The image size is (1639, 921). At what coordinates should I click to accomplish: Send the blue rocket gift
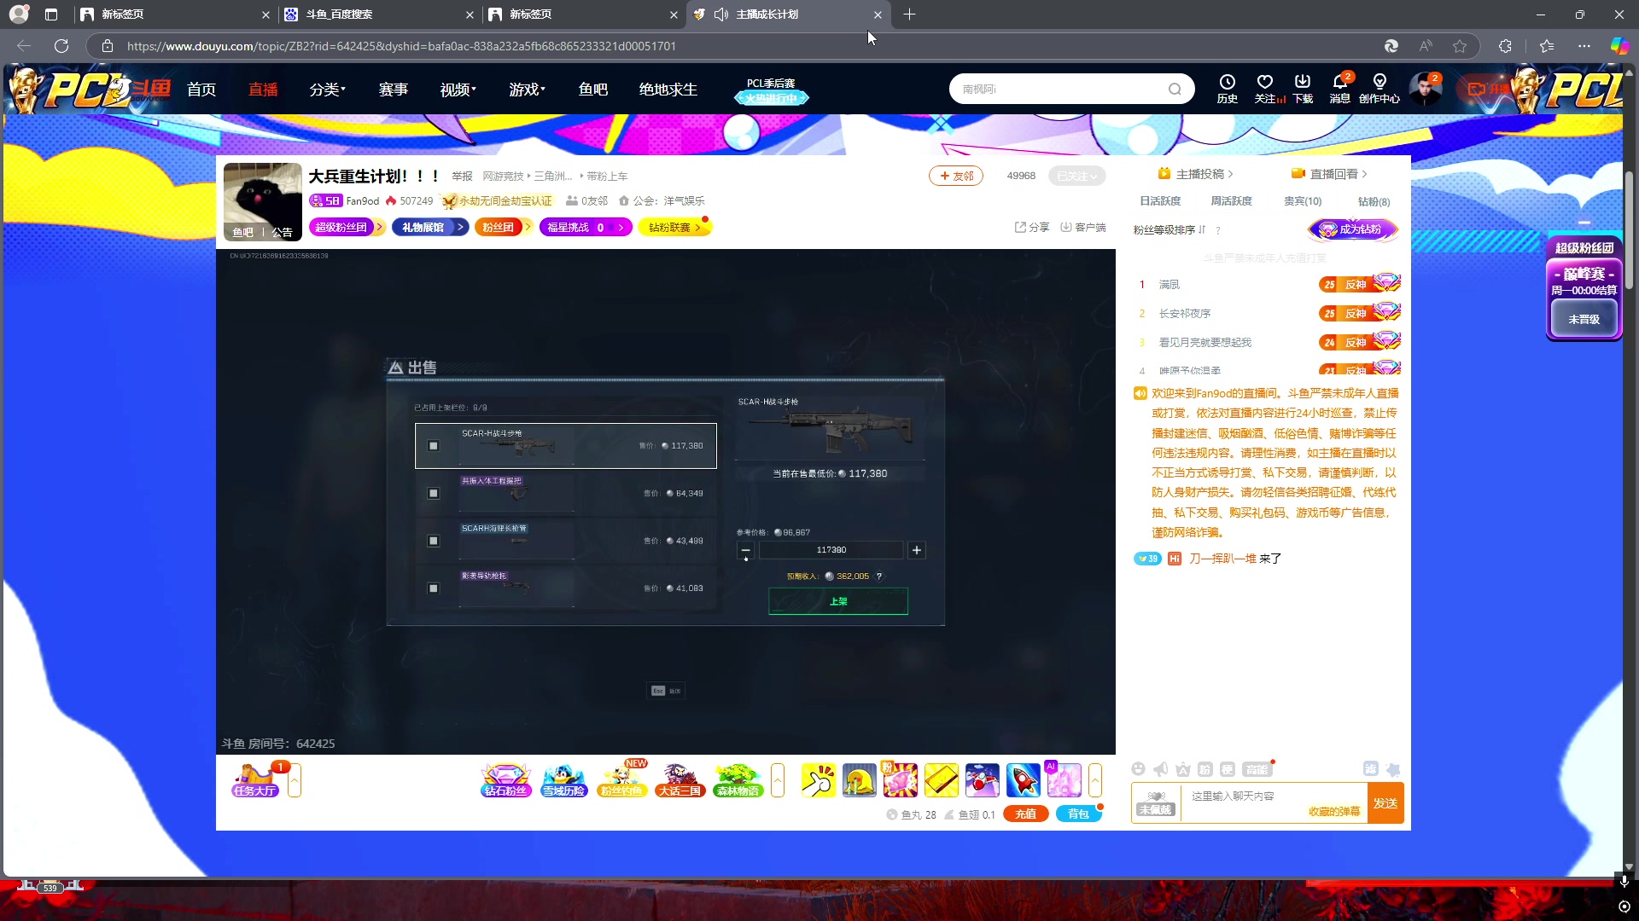[1023, 780]
